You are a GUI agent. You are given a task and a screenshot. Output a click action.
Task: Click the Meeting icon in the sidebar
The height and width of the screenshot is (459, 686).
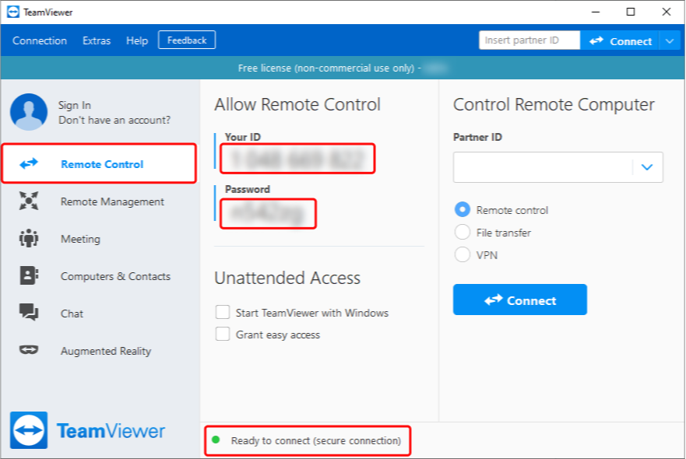tap(28, 239)
